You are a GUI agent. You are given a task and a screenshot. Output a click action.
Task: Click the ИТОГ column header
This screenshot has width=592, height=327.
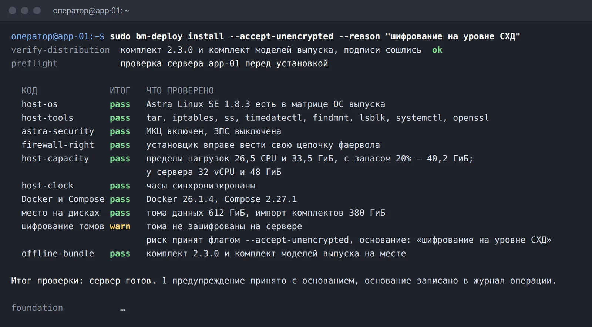tap(120, 91)
